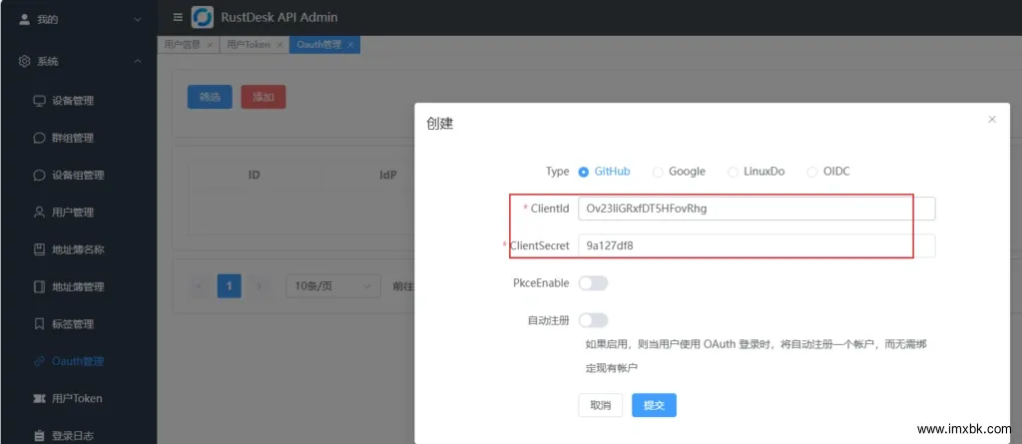Toggle the PkceEnable switch
The height and width of the screenshot is (444, 1022).
[x=593, y=283]
